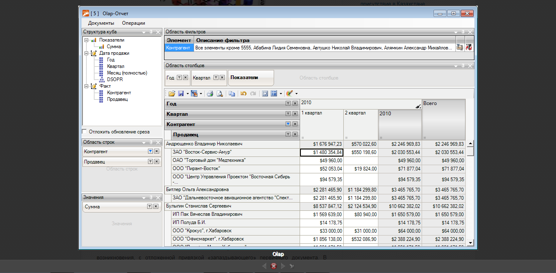This screenshot has width=556, height=273.
Task: Click the printer icon in toolbar
Action: [x=210, y=94]
